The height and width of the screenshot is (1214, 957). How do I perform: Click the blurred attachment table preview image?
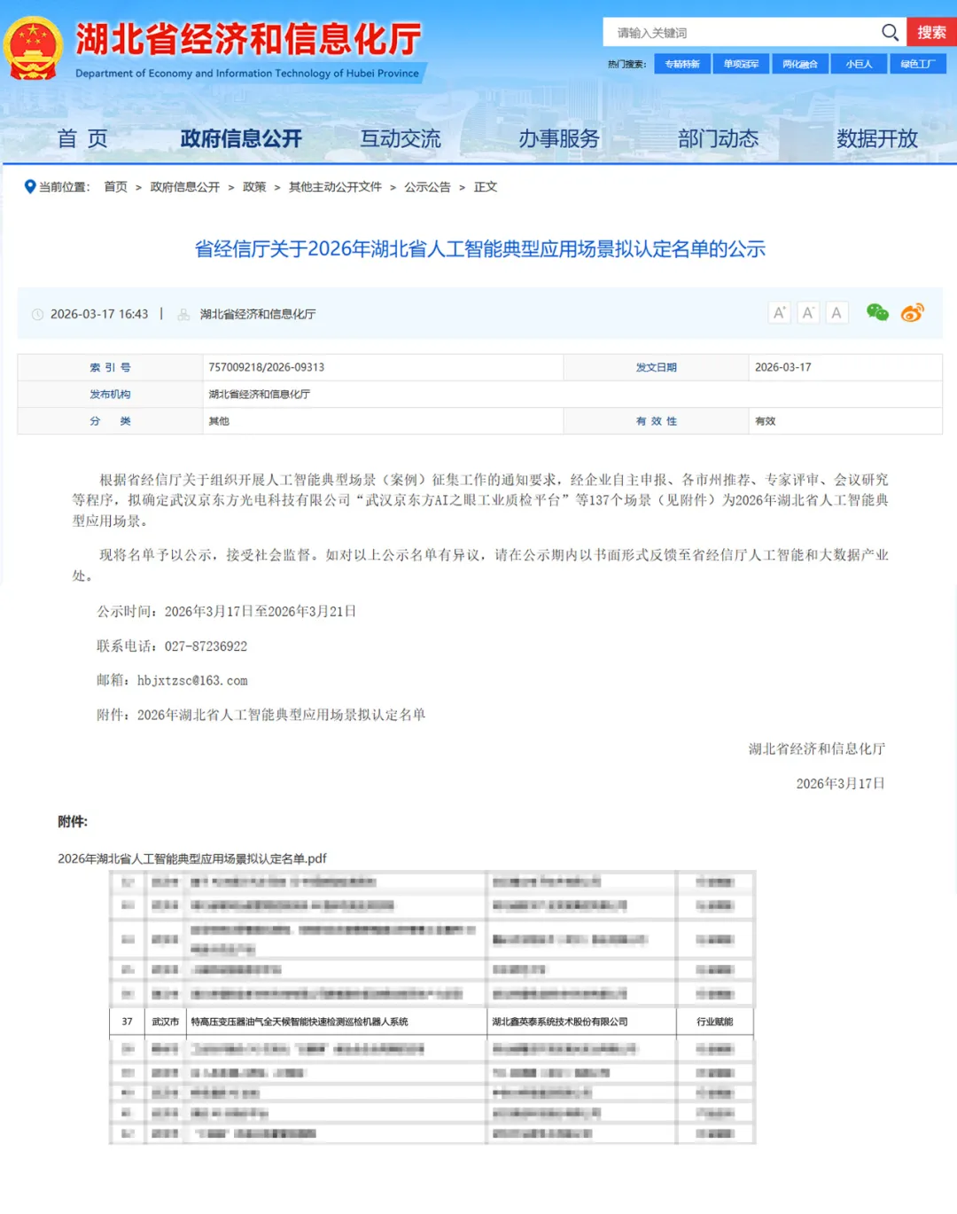pyautogui.click(x=432, y=1007)
